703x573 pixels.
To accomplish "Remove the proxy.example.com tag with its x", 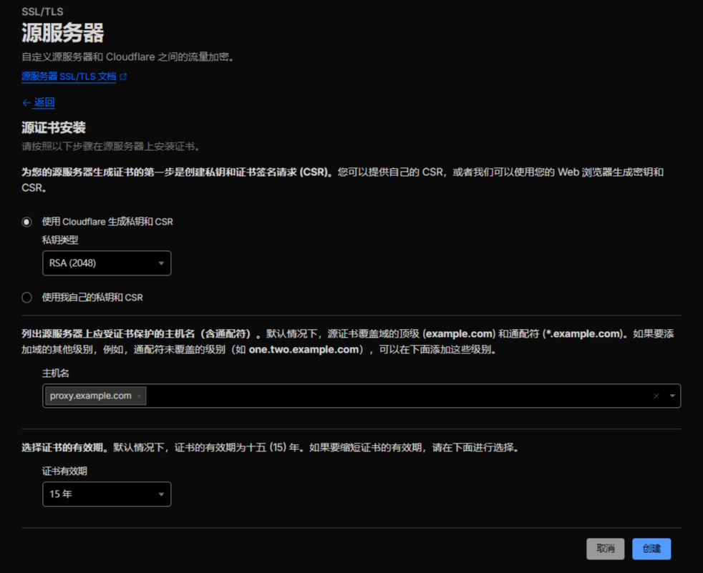I will pos(139,396).
